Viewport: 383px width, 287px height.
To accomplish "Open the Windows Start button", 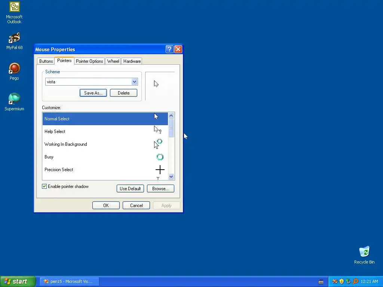I will tap(18, 281).
